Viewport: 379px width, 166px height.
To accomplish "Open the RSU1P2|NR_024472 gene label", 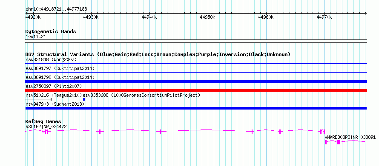I will [x=46, y=127].
